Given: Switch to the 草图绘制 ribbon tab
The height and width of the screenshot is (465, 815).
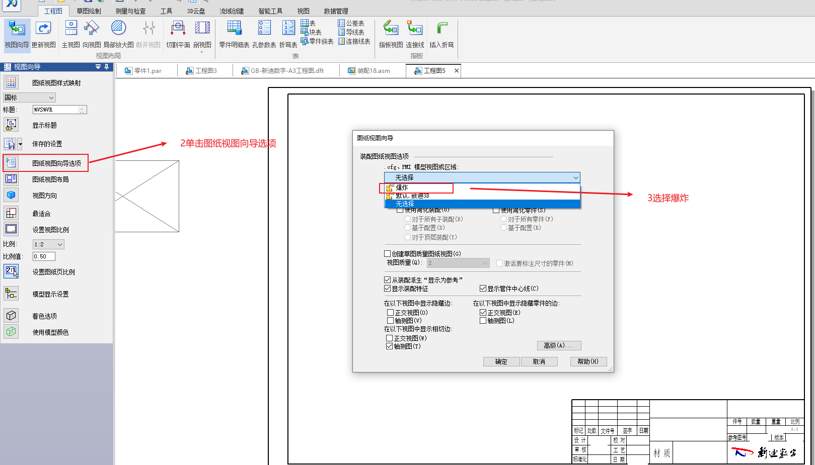Looking at the screenshot, I should 89,11.
